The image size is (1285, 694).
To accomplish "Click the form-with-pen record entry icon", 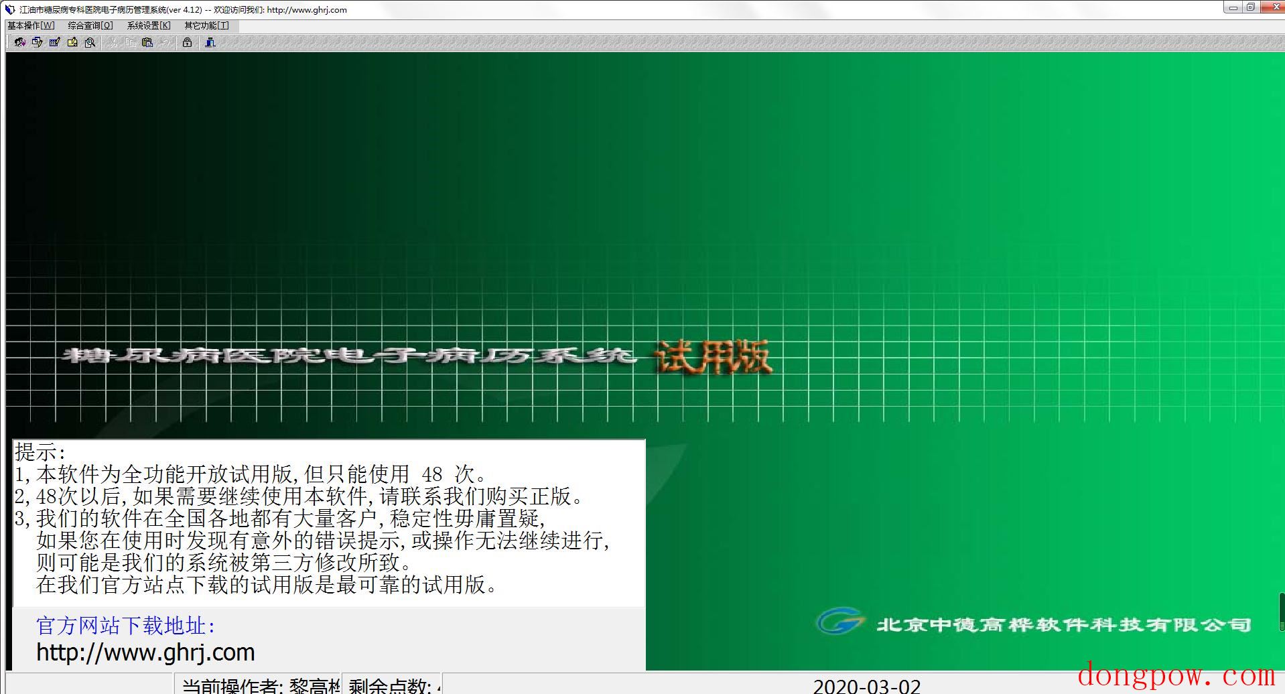I will (x=55, y=42).
